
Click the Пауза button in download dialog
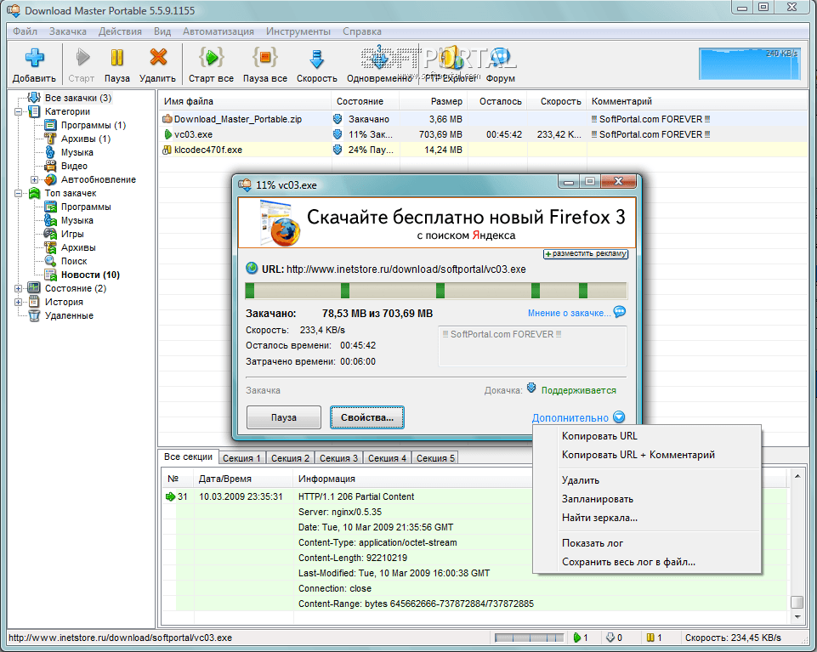click(x=283, y=417)
